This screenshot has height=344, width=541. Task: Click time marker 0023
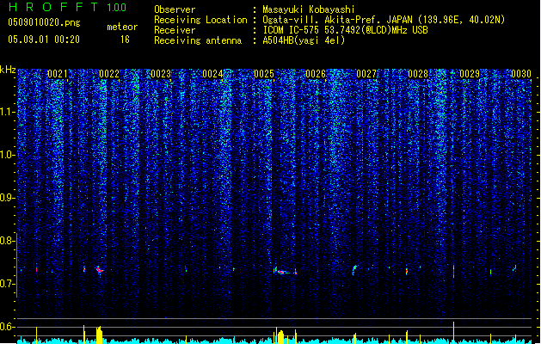[161, 74]
